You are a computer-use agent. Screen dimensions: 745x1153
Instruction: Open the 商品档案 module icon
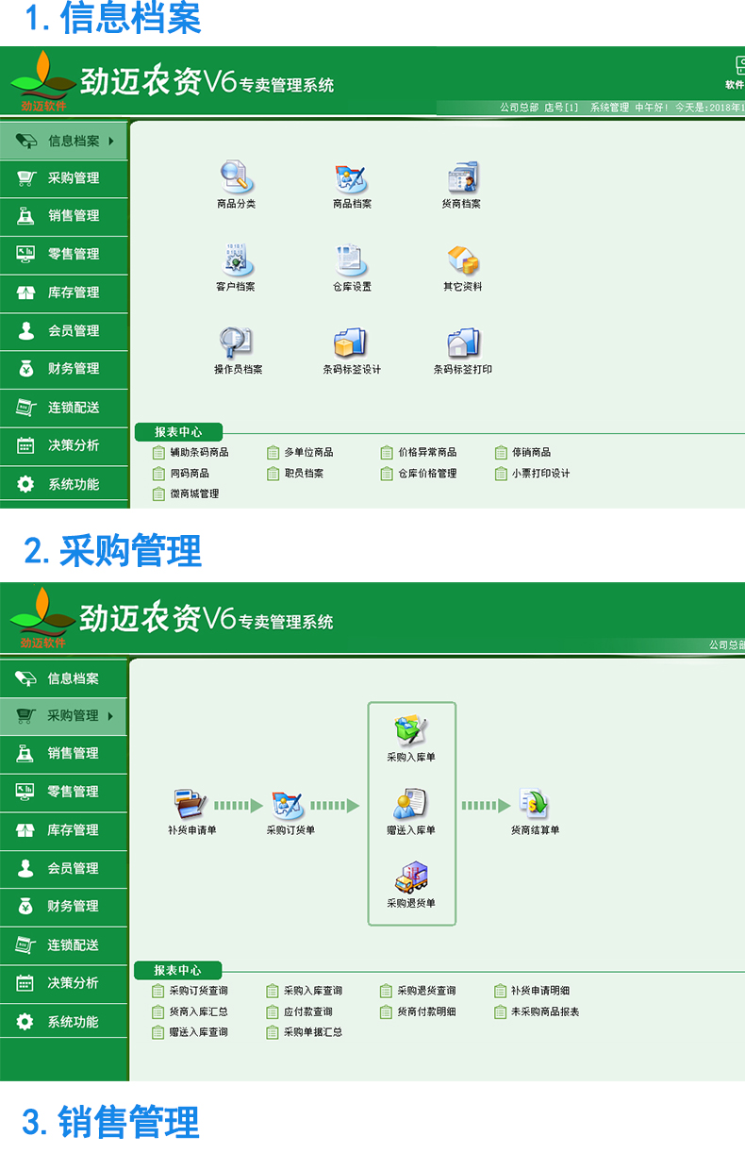pos(352,184)
